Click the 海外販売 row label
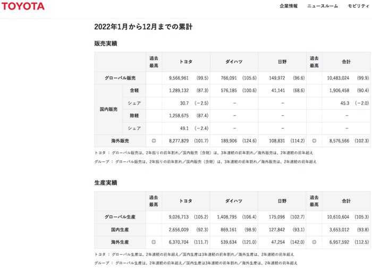The height and width of the screenshot is (269, 372). click(x=120, y=141)
